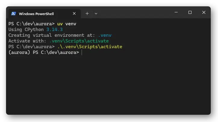
Task: Click the PowerShell icon in the tab
Action: click(x=14, y=14)
